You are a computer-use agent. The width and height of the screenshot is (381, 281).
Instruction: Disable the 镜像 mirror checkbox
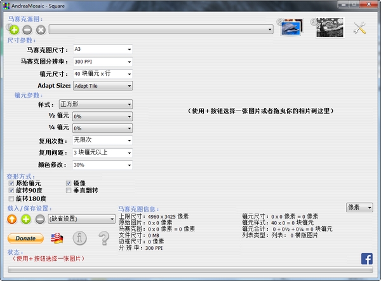point(69,183)
